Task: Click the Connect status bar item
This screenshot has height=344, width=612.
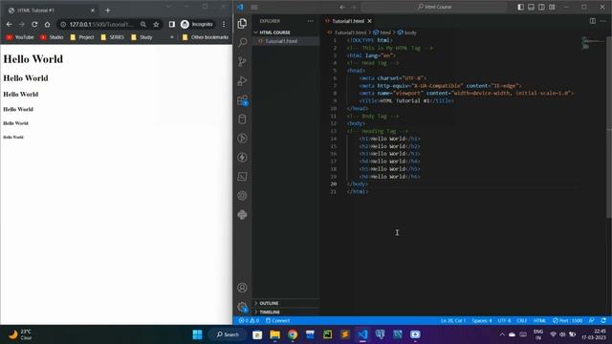Action: (x=277, y=321)
